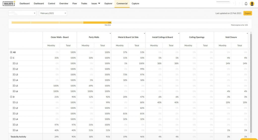258x140 pixels.
Task: Open the user profile avatar
Action: click(x=252, y=4)
